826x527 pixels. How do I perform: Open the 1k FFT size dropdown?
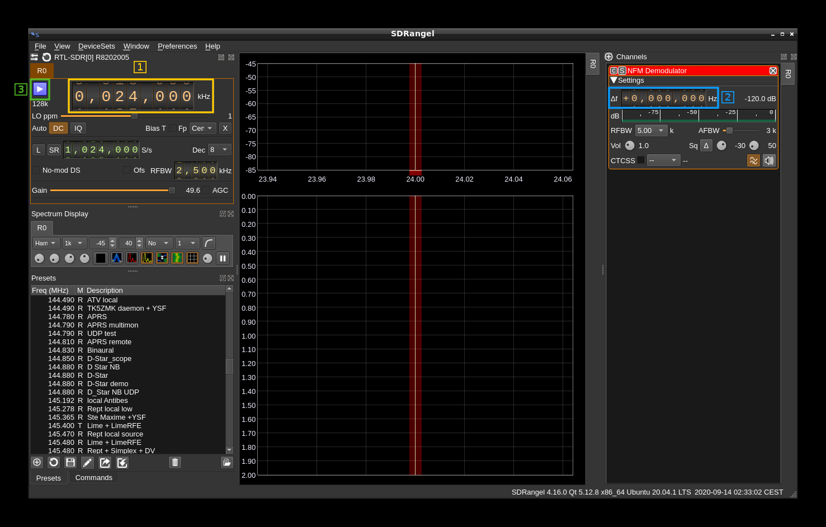(74, 243)
